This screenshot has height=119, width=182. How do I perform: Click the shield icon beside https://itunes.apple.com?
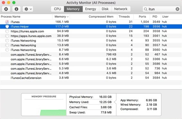[x=7, y=31]
